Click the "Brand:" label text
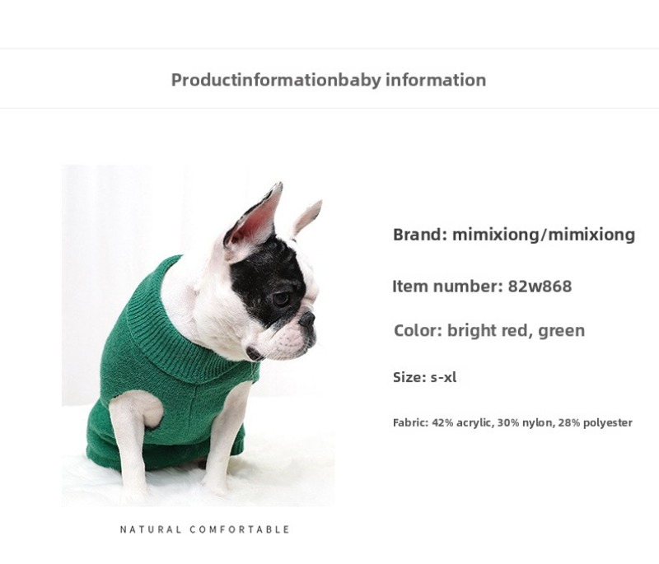 tap(420, 235)
